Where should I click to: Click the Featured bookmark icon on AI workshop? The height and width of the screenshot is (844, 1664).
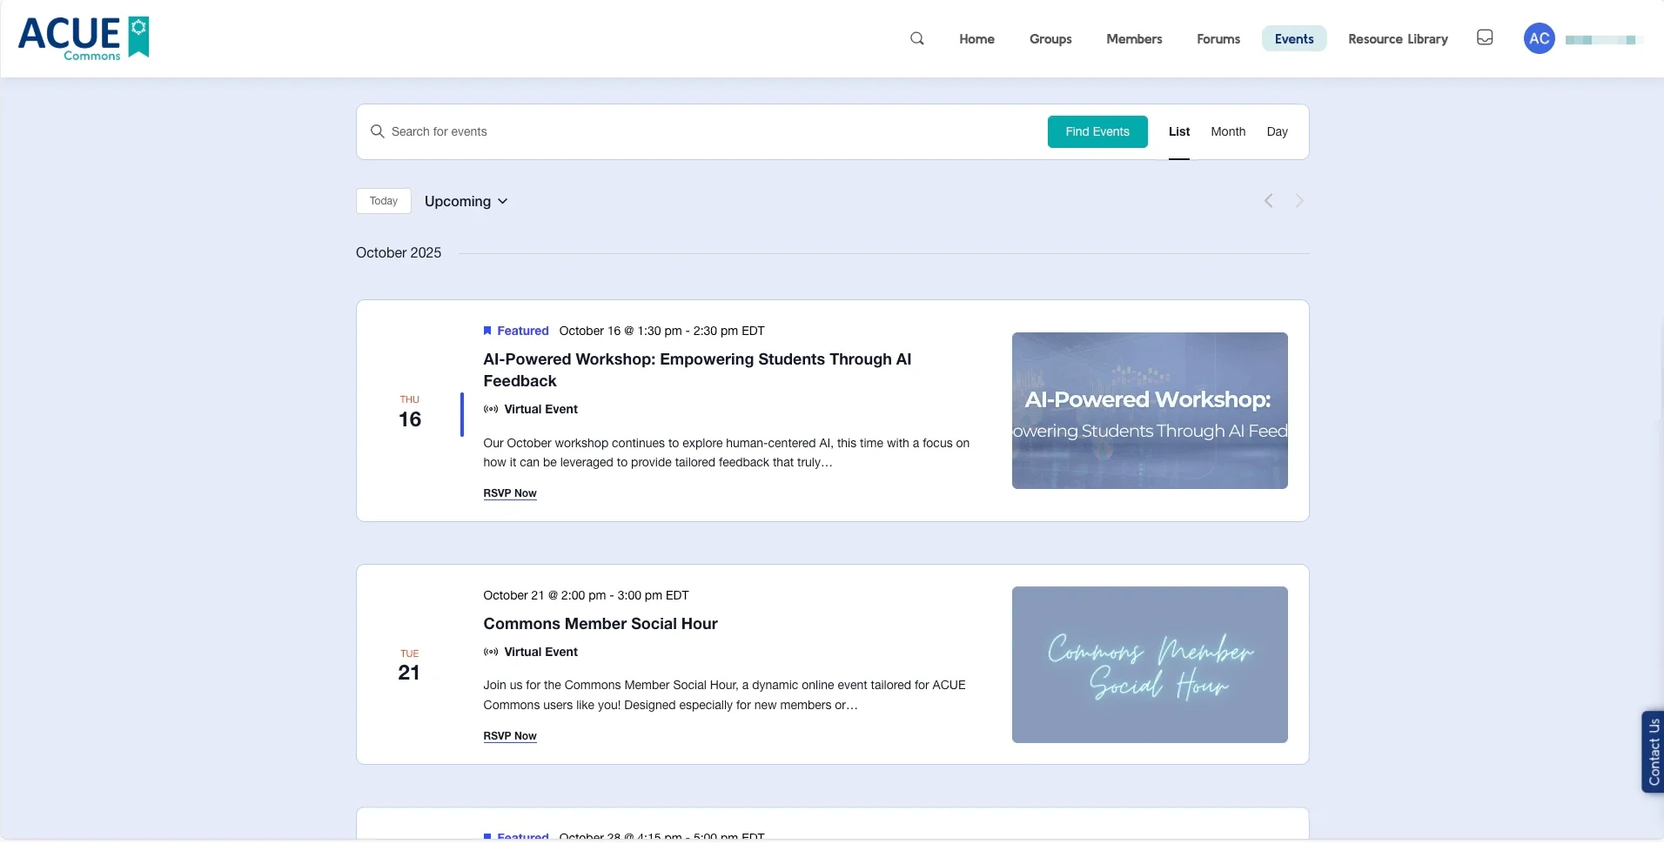pyautogui.click(x=487, y=331)
